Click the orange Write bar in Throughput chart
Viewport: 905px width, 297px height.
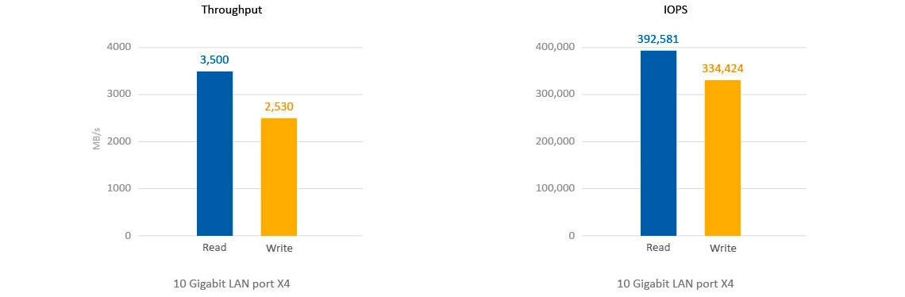(279, 177)
